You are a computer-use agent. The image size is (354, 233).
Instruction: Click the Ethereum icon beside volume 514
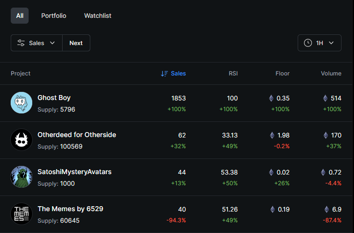tap(325, 98)
